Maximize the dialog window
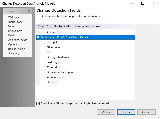Viewport: 160px width, 119px height. pos(143,3)
